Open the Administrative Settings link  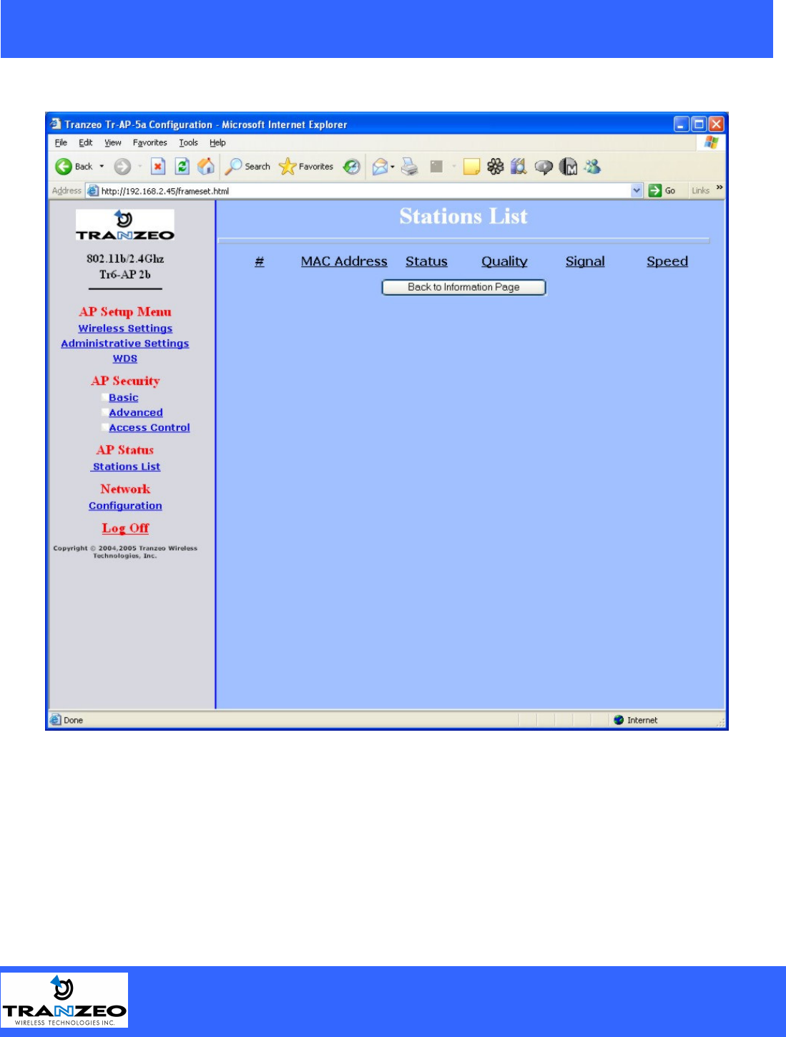pyautogui.click(x=125, y=344)
